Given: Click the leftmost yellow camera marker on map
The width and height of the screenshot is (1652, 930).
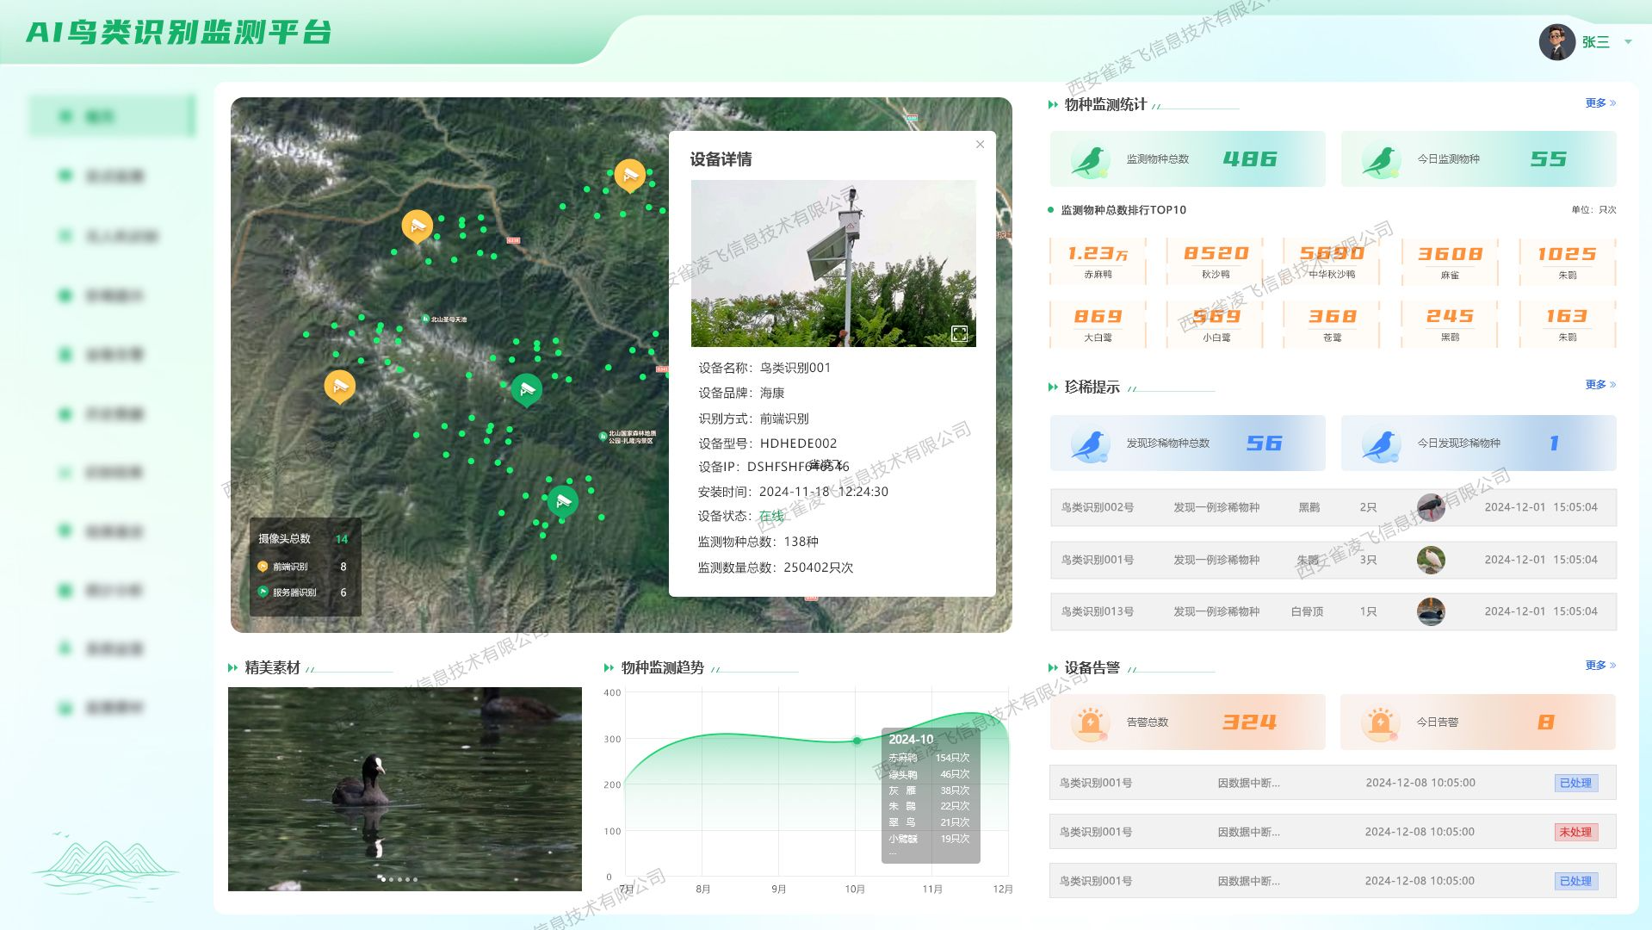Looking at the screenshot, I should [340, 386].
